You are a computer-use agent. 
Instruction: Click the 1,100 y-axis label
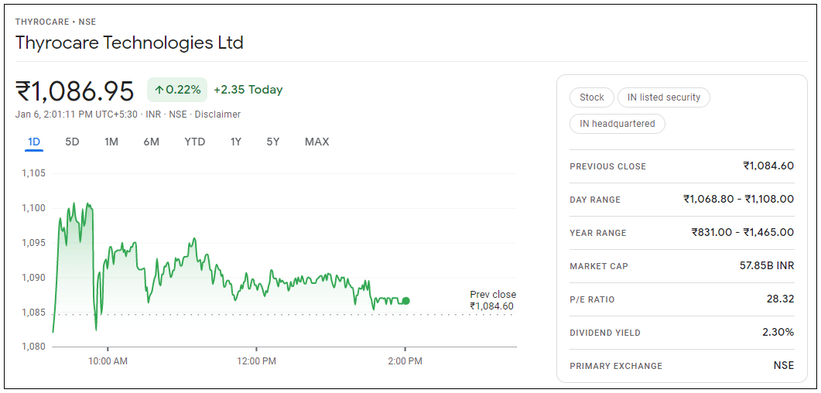click(x=33, y=208)
